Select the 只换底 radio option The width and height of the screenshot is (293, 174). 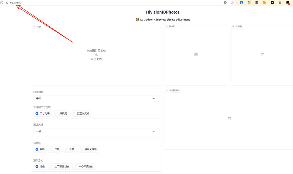pyautogui.click(x=61, y=114)
